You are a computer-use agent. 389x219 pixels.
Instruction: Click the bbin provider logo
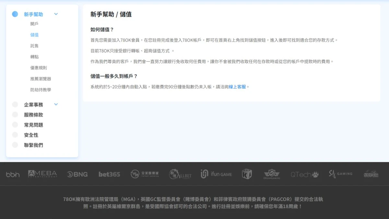pyautogui.click(x=13, y=175)
